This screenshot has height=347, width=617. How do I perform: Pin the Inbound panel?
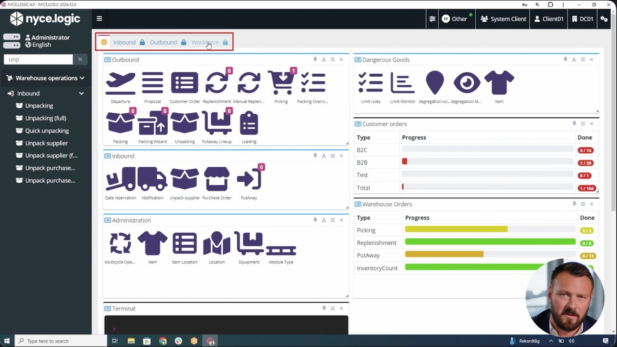[x=315, y=156]
